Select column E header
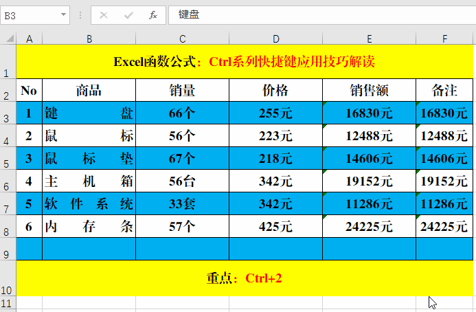 [369, 38]
